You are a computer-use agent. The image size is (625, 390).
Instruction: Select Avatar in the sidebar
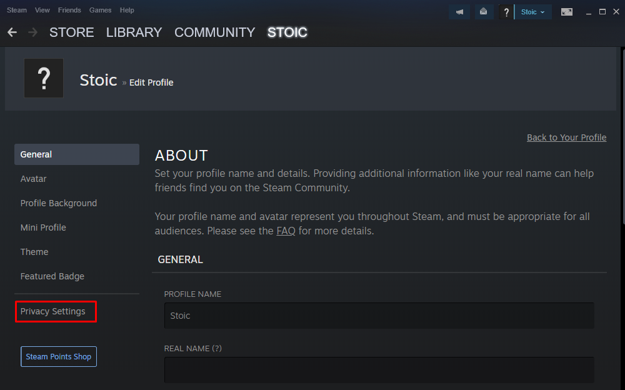tap(34, 179)
